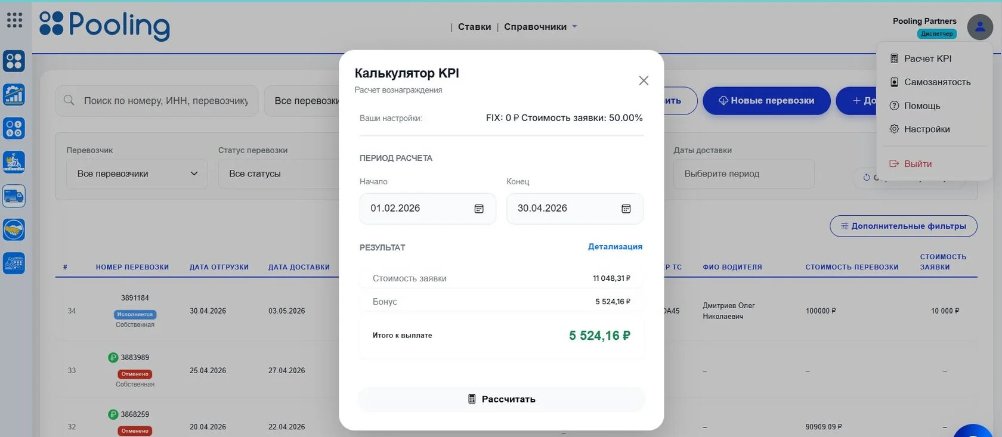Click transport number 3868259
Screen dimensions: 1002x437
(135, 414)
